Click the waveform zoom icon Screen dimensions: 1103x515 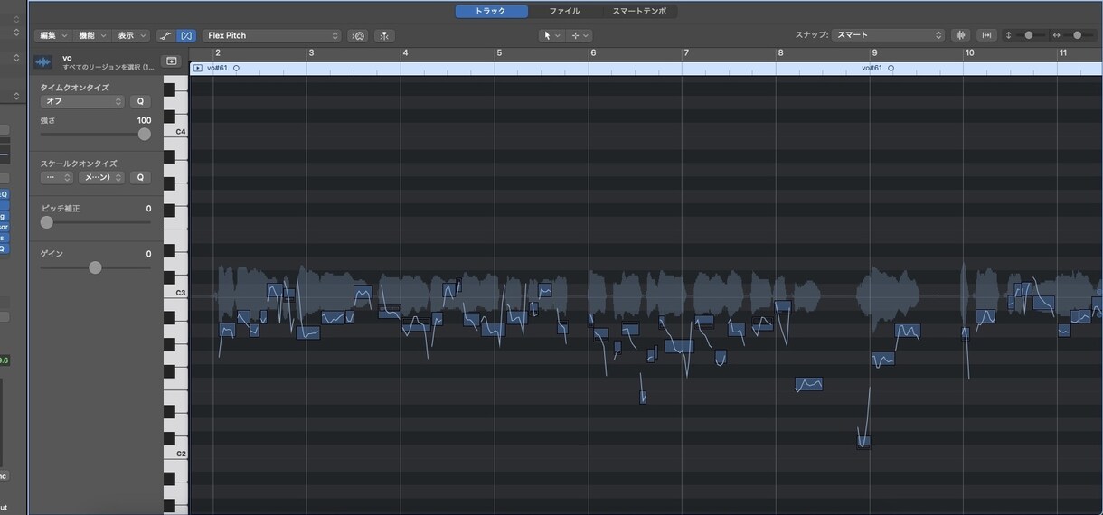click(961, 35)
